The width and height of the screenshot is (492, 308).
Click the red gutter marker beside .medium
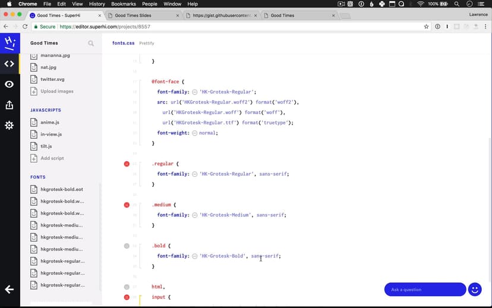127,205
